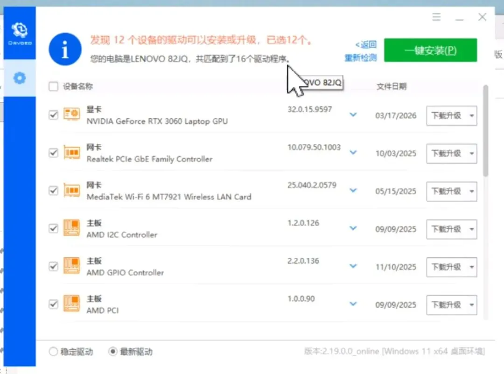Click the 返回 back link
Viewport: 504px width, 374px height.
pos(366,44)
